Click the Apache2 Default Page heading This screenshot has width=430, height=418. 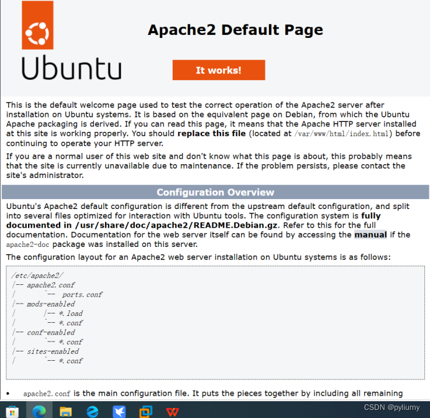(x=236, y=30)
